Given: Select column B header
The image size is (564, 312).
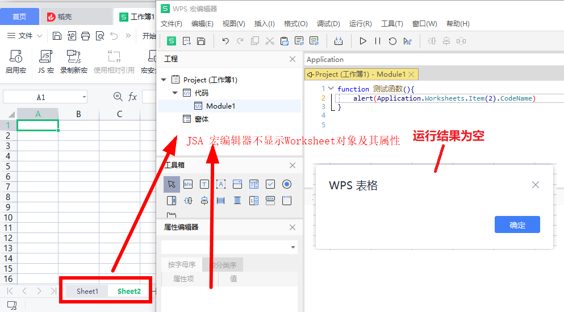Looking at the screenshot, I should 78,114.
